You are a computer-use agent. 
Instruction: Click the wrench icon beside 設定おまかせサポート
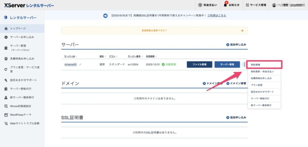tap(6, 80)
